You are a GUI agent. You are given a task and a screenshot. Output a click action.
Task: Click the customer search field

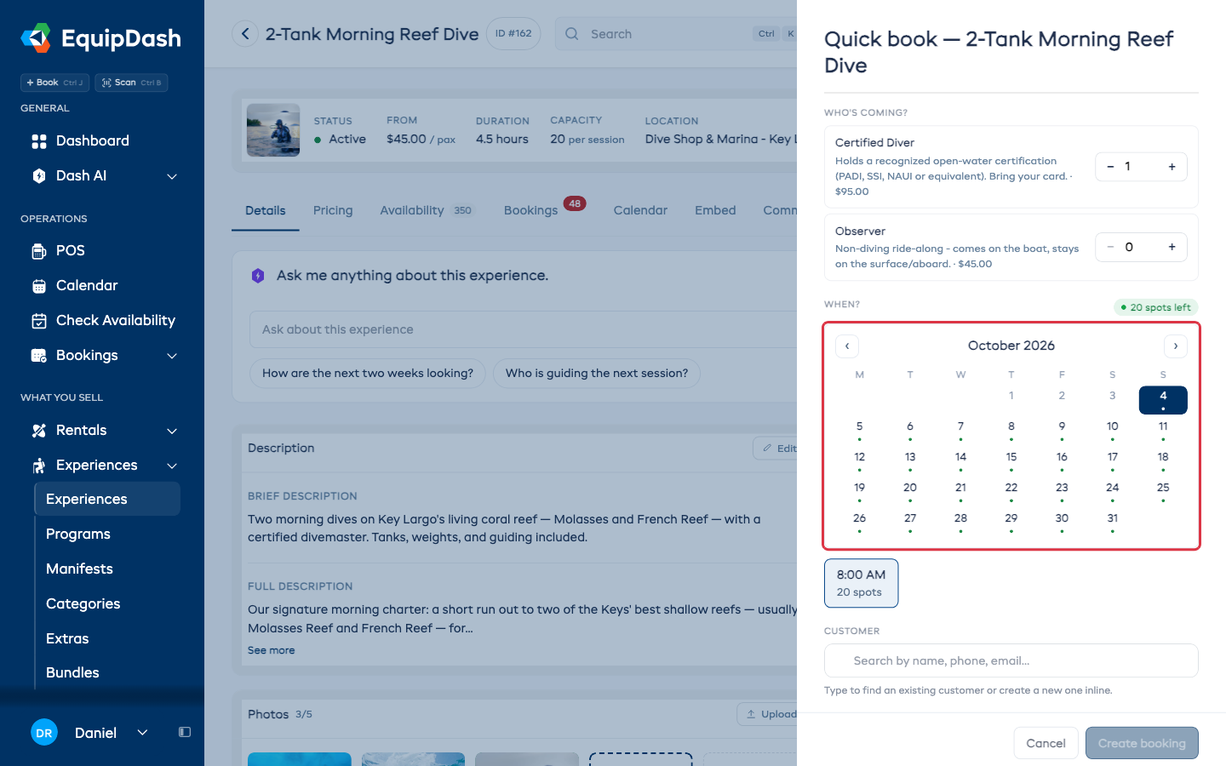[x=1011, y=660]
